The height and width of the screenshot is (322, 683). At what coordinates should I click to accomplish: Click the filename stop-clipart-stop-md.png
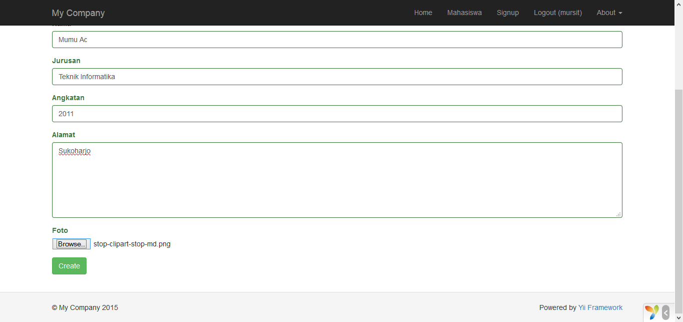(132, 244)
